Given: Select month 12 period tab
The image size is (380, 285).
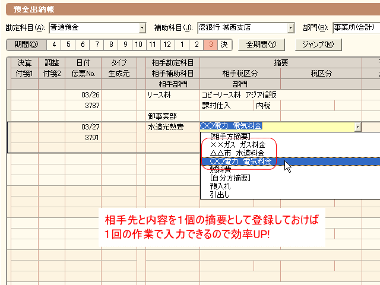Looking at the screenshot, I should tap(167, 45).
